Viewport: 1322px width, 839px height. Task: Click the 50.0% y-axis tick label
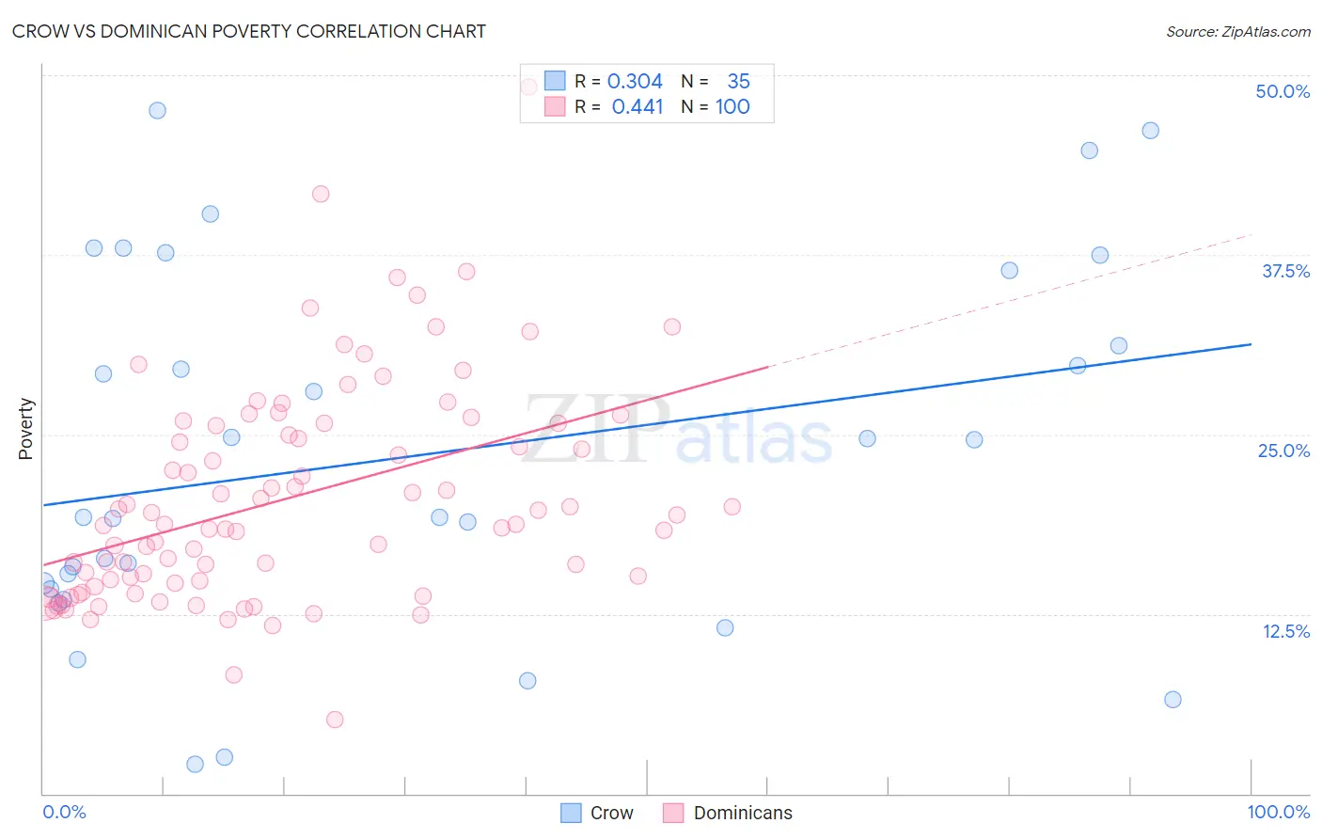click(1283, 91)
